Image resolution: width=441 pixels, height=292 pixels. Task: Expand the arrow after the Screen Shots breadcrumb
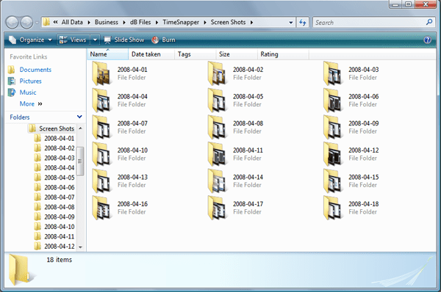click(x=251, y=23)
